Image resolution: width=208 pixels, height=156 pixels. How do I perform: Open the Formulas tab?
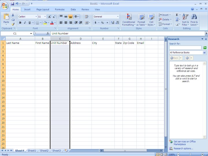click(x=60, y=10)
